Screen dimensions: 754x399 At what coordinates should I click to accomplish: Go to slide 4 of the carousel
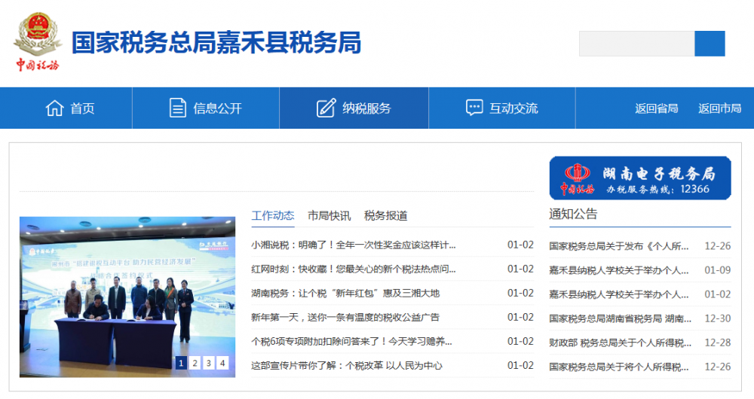pos(222,363)
